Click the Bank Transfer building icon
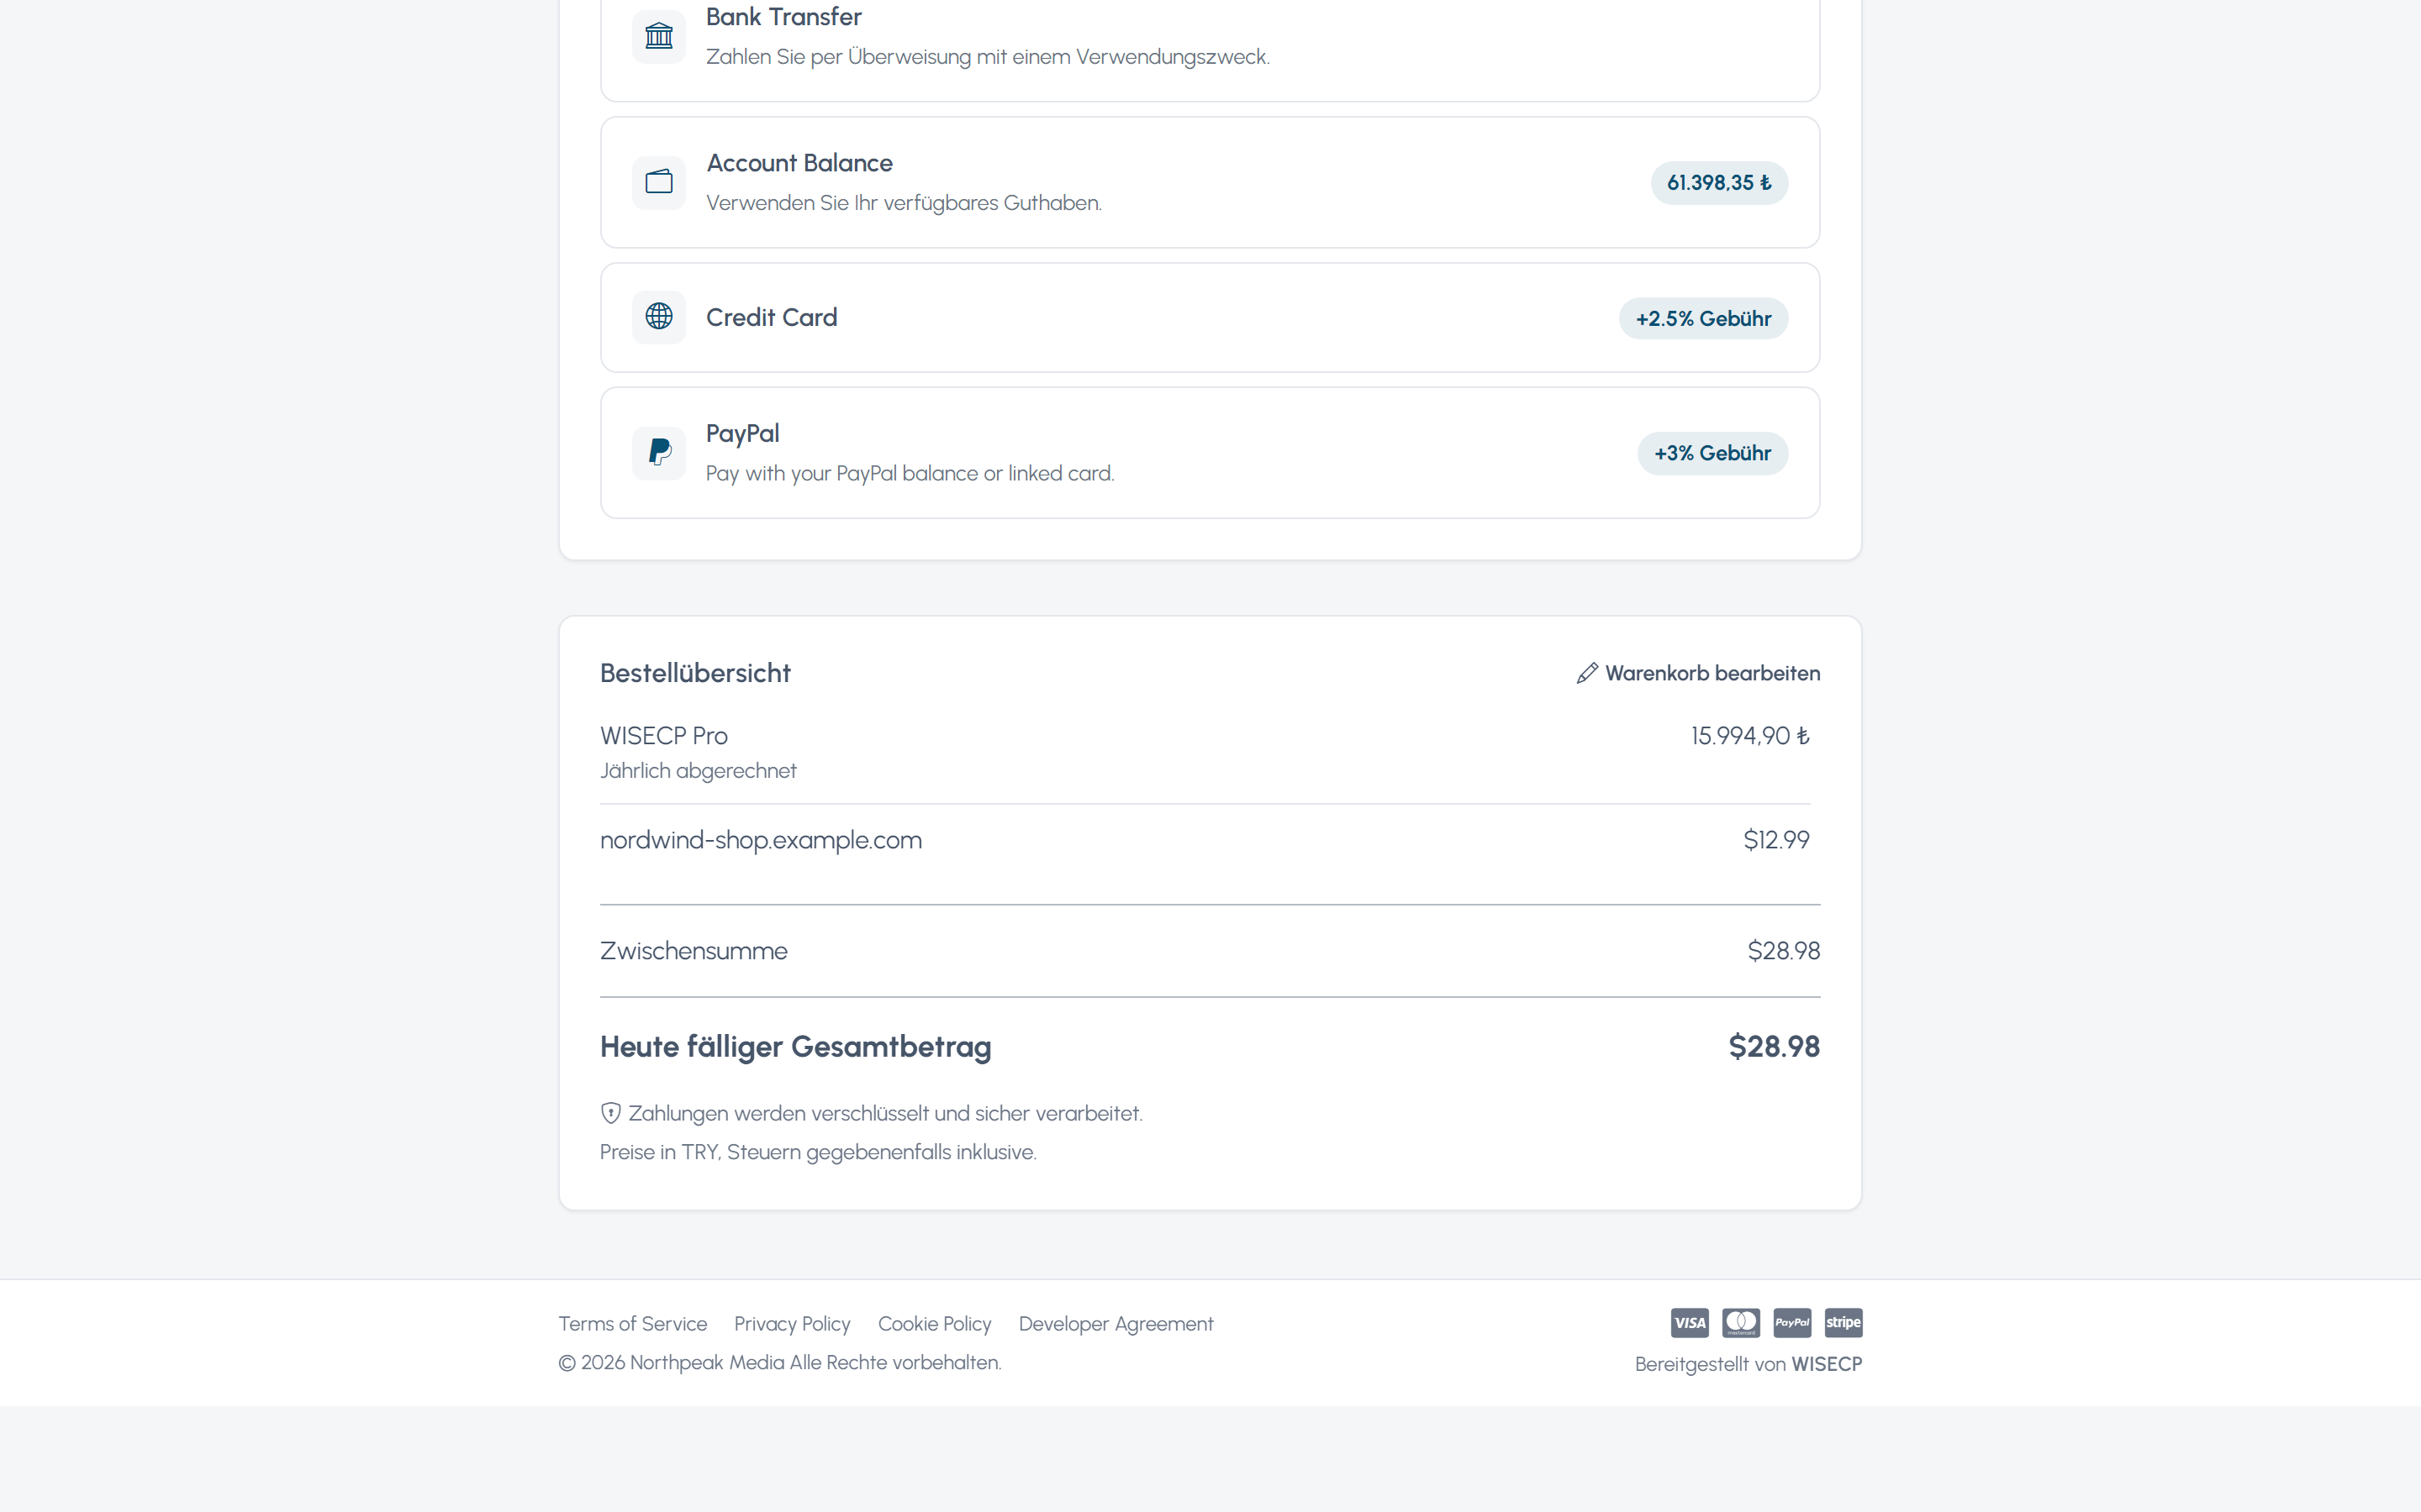Screen dimensions: 2421x1512 point(658,36)
